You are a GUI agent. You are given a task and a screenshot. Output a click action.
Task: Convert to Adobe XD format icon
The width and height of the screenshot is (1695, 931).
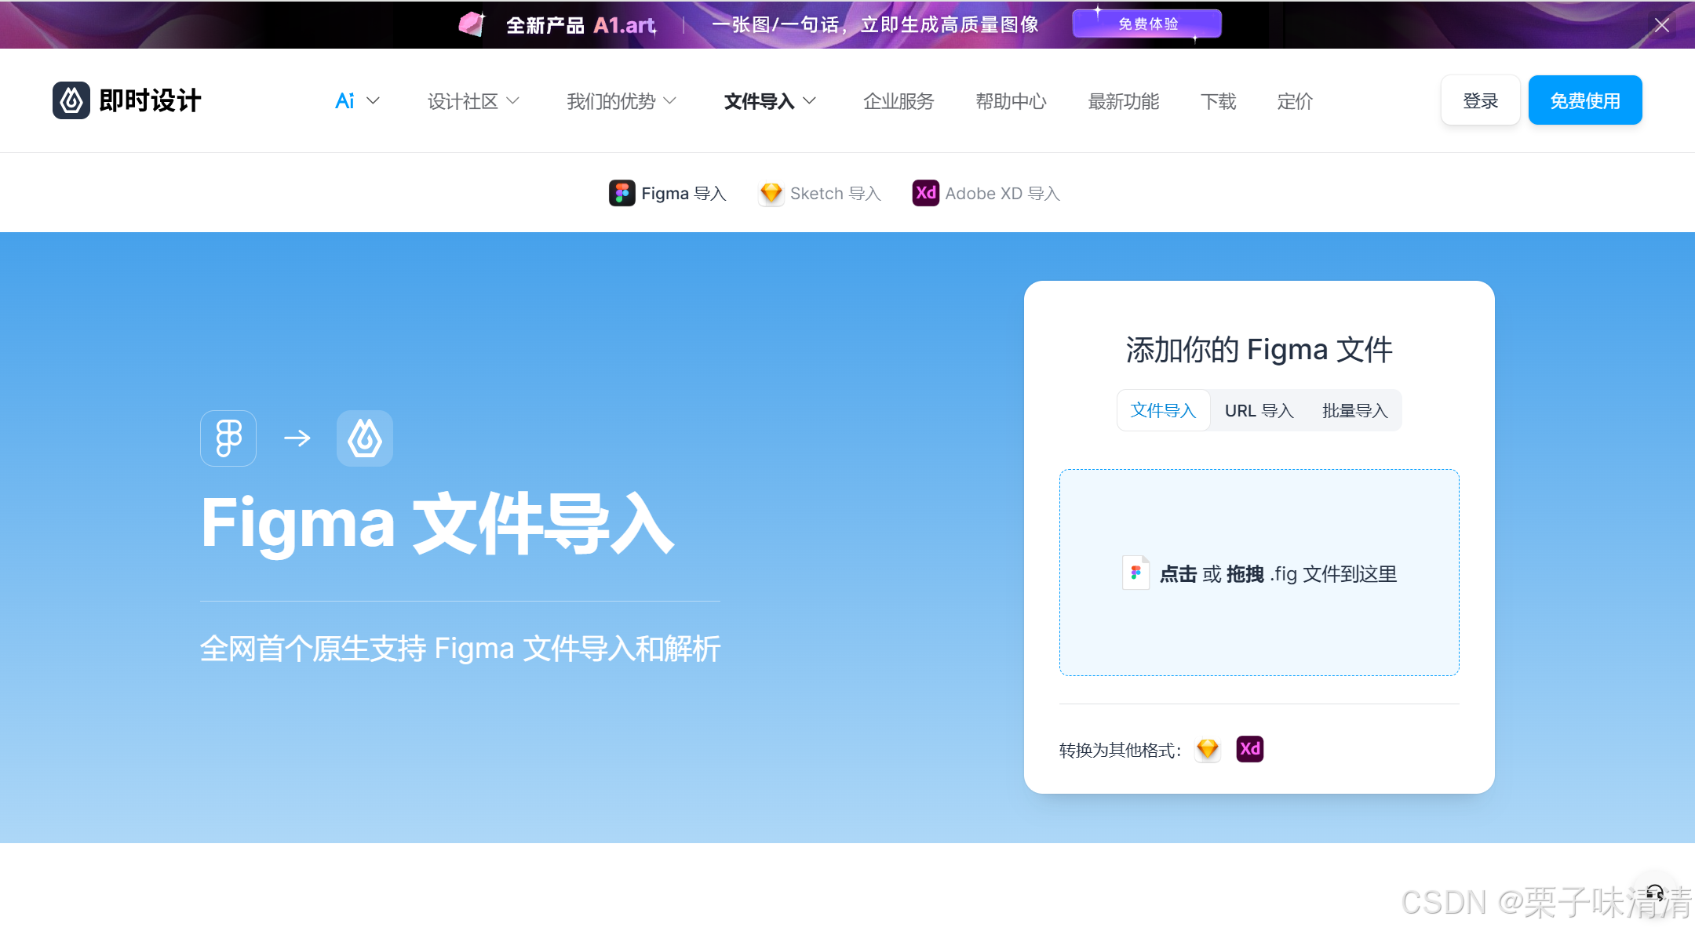1249,749
